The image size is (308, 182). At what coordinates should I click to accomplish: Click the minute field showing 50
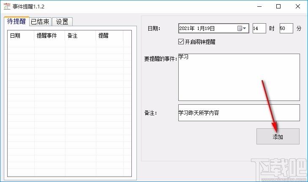(x=286, y=28)
